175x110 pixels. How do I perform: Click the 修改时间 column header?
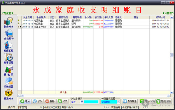point(160,17)
